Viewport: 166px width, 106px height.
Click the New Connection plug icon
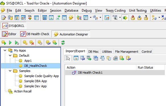point(154,18)
